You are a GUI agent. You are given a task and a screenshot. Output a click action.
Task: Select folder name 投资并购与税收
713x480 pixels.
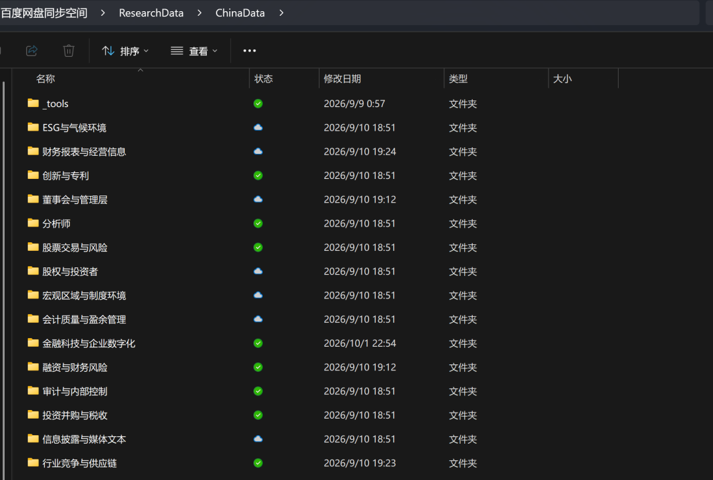[x=75, y=415]
